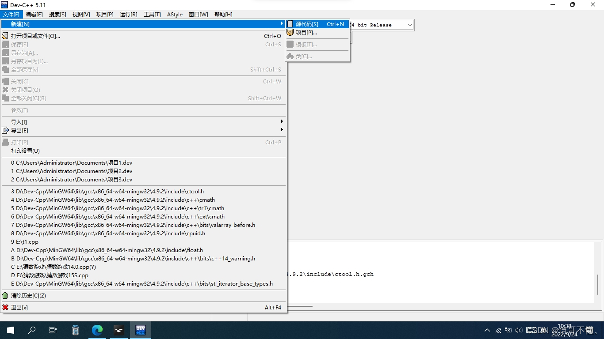The image size is (604, 339).
Task: Open Windows Start button
Action: tap(10, 330)
